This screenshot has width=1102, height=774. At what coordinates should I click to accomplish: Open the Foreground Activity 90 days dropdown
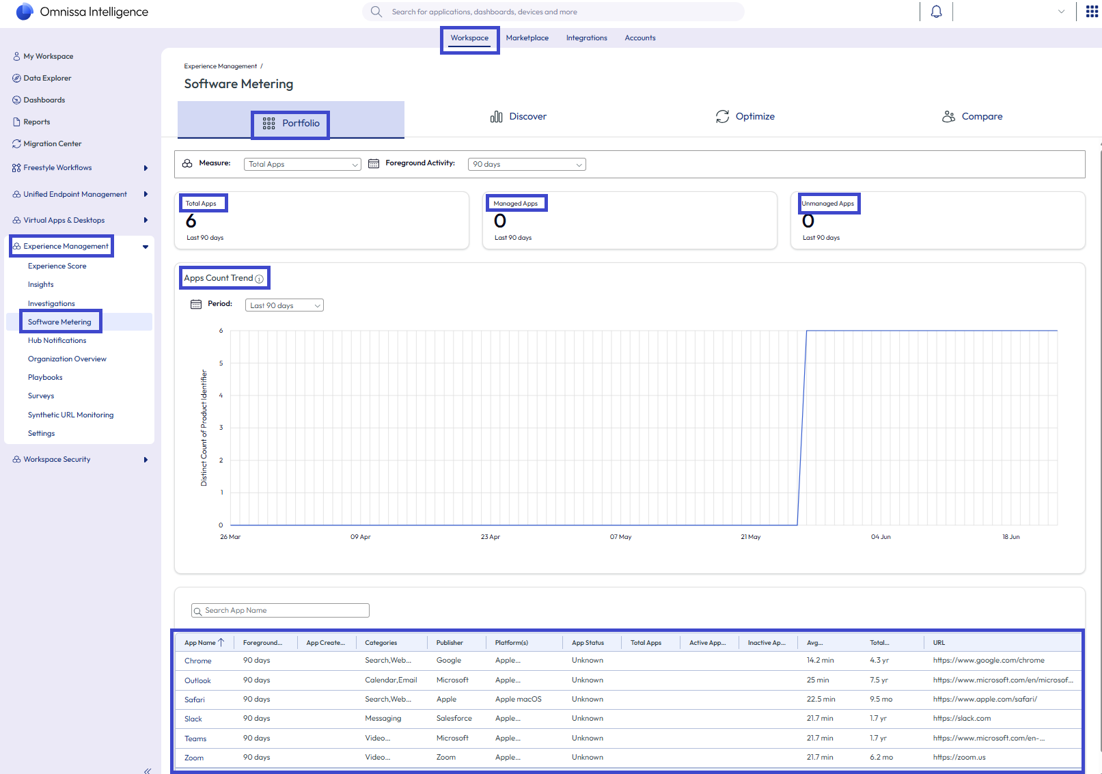pyautogui.click(x=527, y=165)
